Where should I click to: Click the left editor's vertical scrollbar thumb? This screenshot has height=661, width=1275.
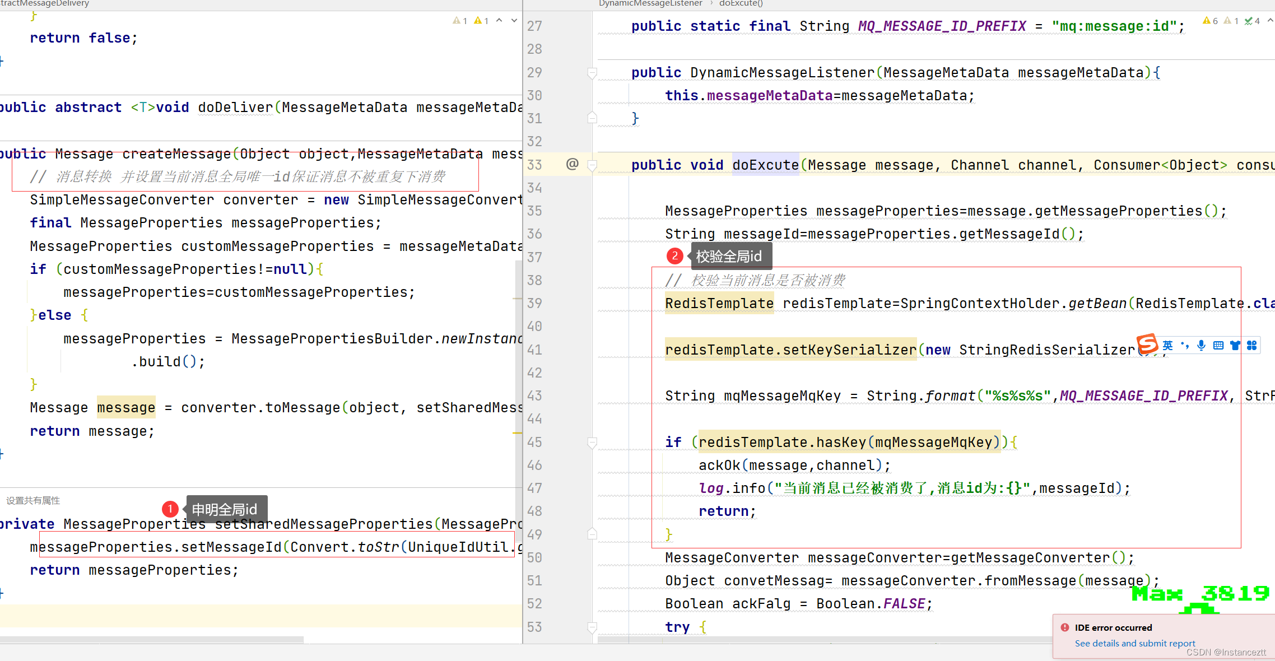pos(518,402)
